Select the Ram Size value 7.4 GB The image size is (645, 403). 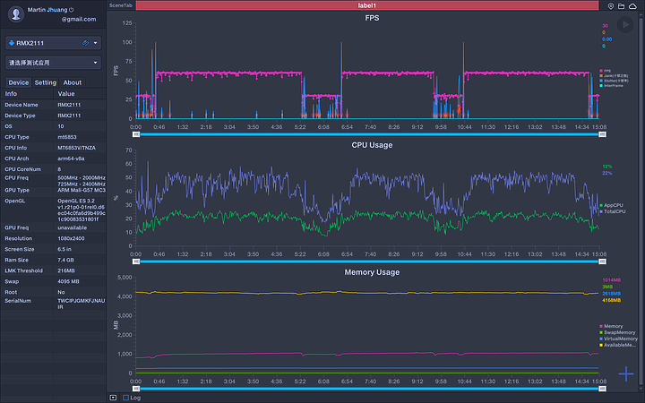65,260
